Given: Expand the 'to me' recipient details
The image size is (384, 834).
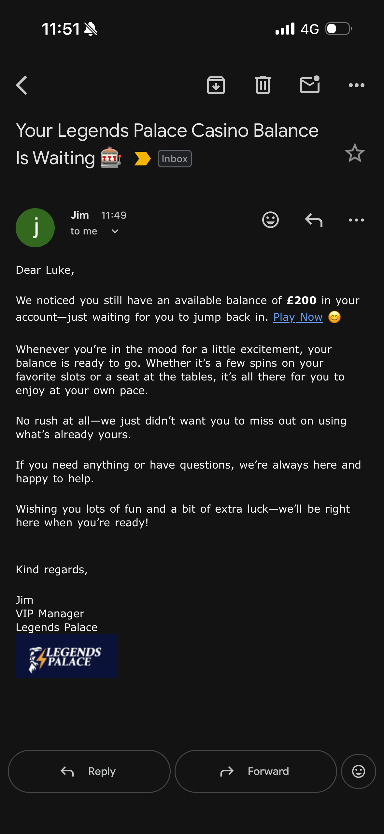Looking at the screenshot, I should [94, 231].
